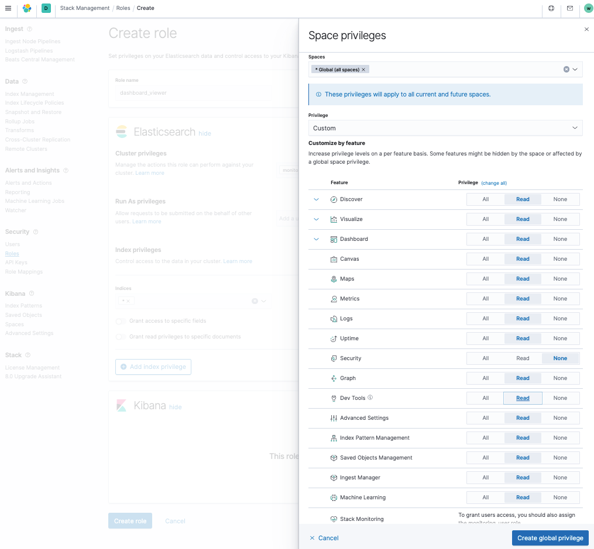Cancel the Space privileges flyout
594x549 pixels.
324,538
